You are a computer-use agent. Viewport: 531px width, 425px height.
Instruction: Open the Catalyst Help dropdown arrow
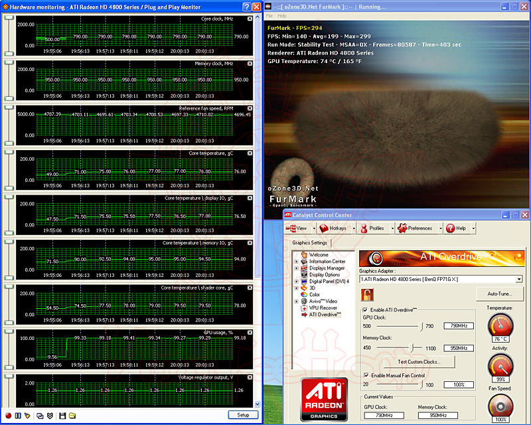pos(473,228)
